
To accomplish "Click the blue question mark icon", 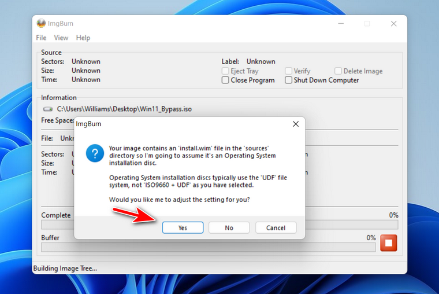I will point(95,153).
